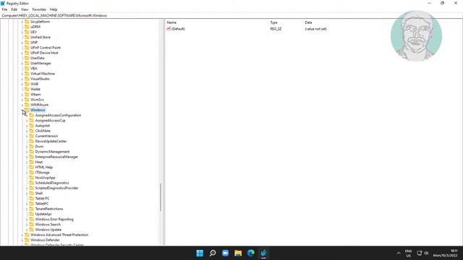The image size is (463, 260).
Task: Open File Explorer from the taskbar
Action: click(238, 253)
